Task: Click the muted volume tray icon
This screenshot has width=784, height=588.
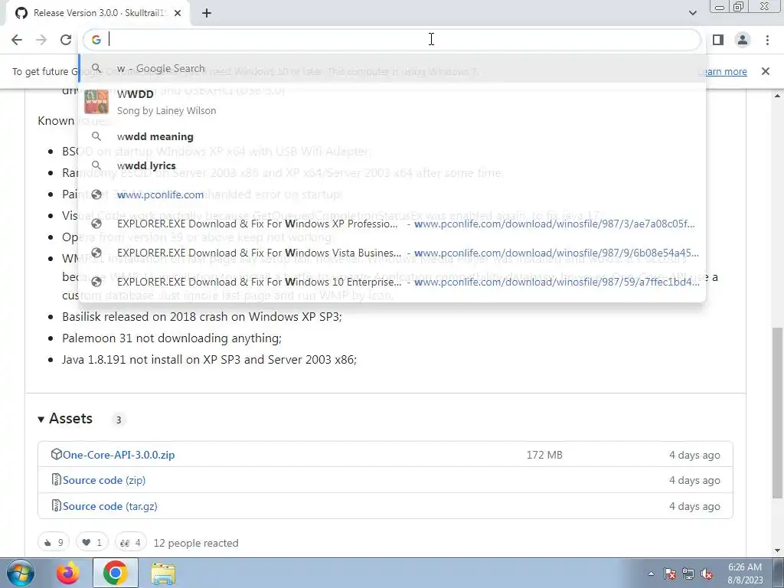Action: coord(707,574)
